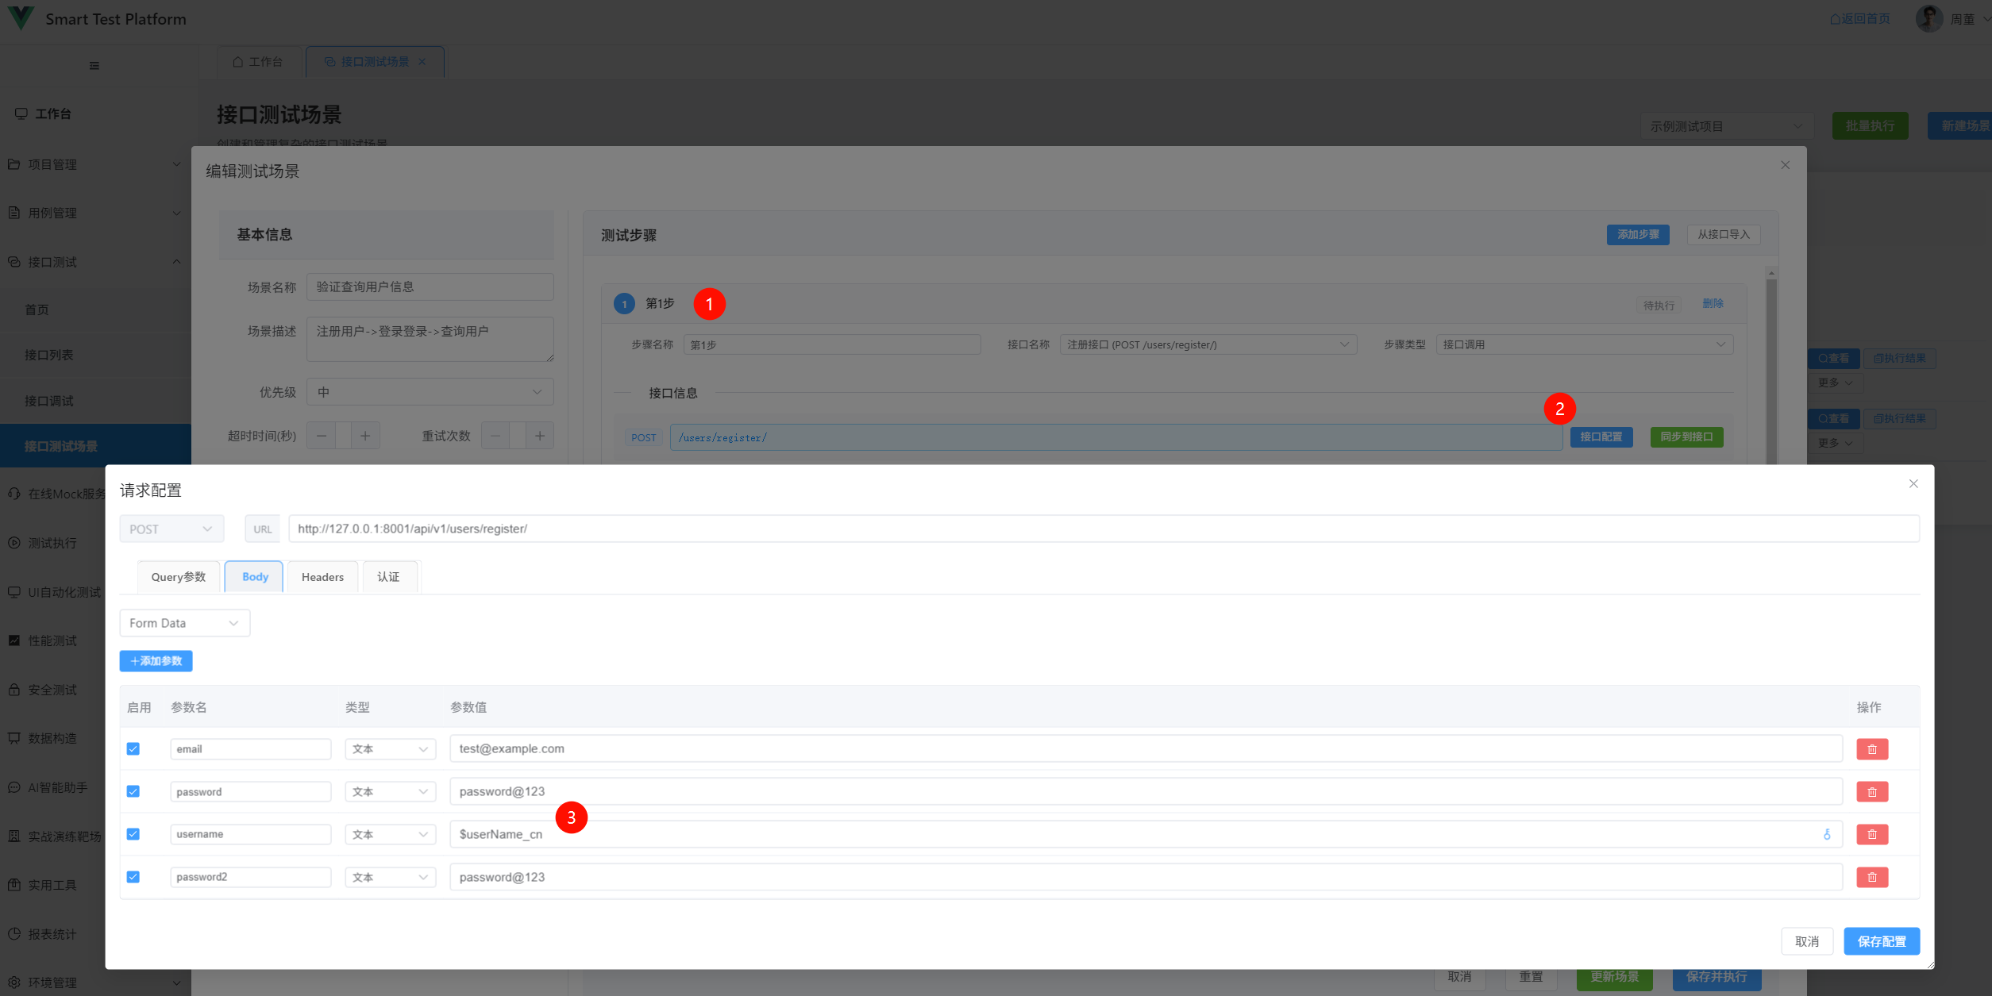Close the 请求配置 dialog with its X
1992x996 pixels.
1913,484
